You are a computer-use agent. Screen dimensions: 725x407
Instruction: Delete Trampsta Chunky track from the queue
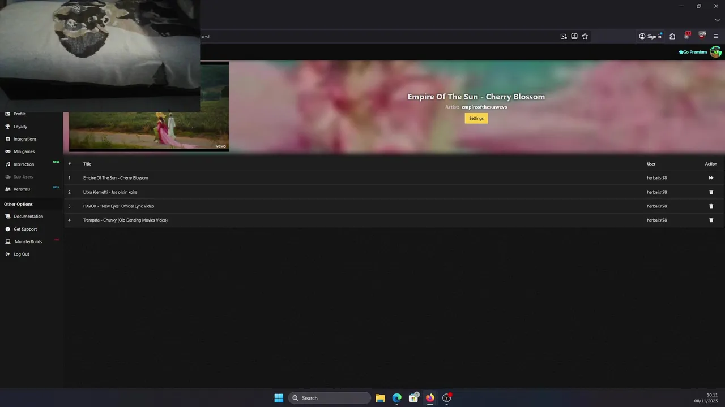pyautogui.click(x=711, y=220)
